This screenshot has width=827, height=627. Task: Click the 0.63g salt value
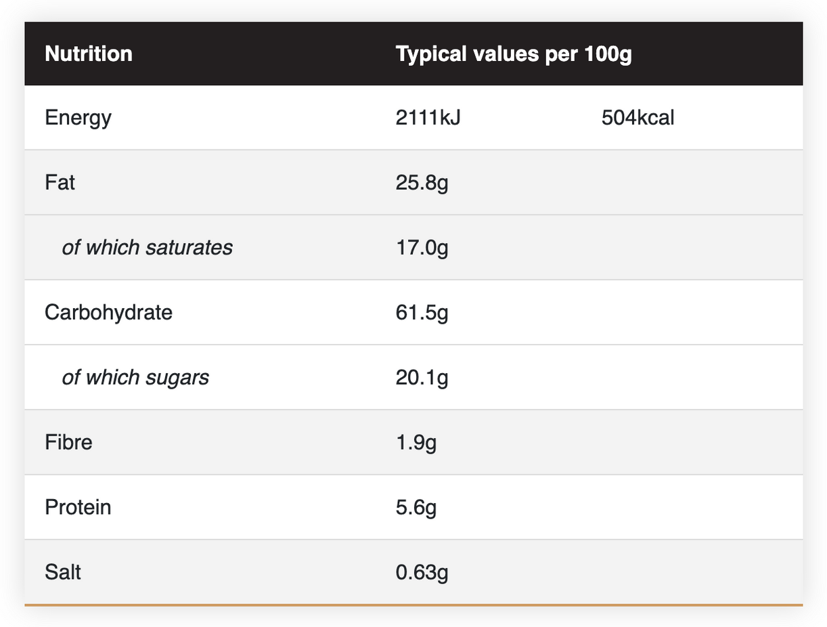(x=422, y=572)
